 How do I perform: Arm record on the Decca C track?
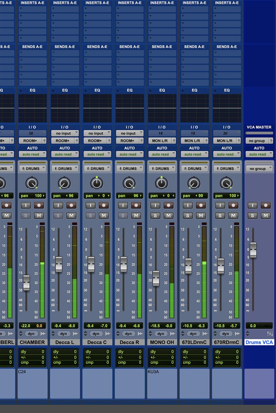104,205
